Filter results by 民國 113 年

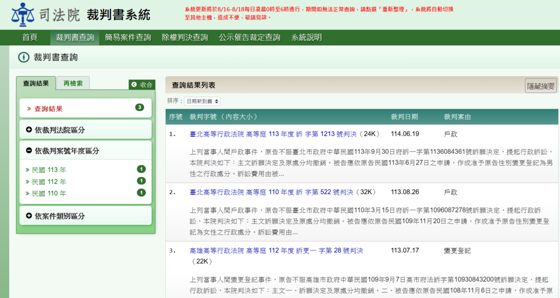pos(49,170)
